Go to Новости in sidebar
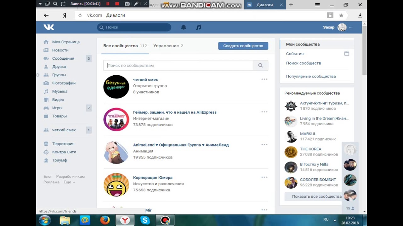The height and width of the screenshot is (226, 403). coord(60,50)
